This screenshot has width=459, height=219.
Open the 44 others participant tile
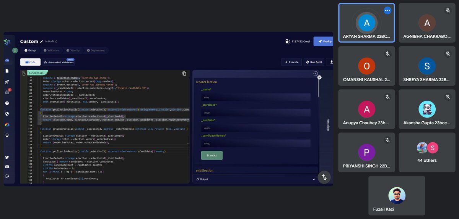tap(427, 152)
